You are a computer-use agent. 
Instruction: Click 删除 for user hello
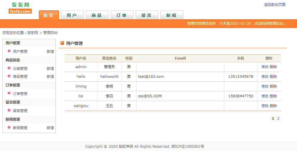pos(273,77)
